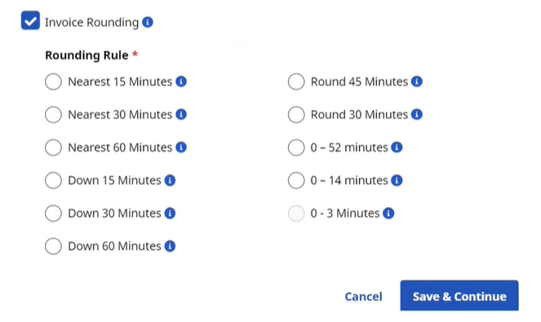Viewport: 541px width, 322px height.
Task: Click info icon beside Nearest 30 Minutes
Action: point(181,114)
